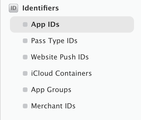
Task: Select App IDs in the sidebar
Action: coord(72,24)
